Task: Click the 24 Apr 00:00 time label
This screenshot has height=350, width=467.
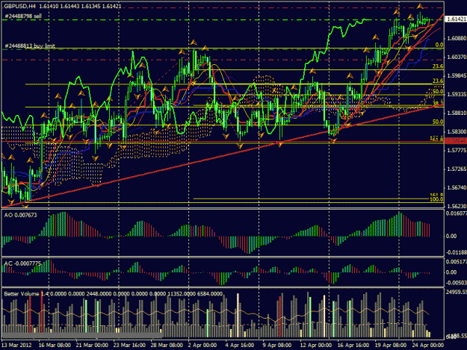Action: click(428, 345)
